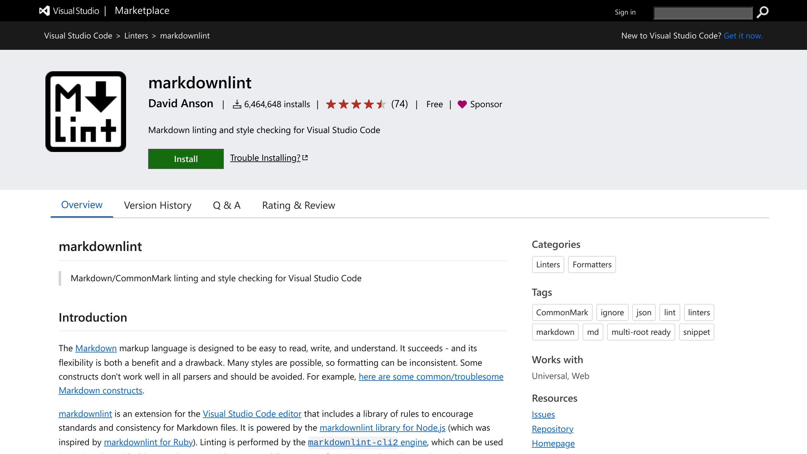Focus the Marketplace search field
Image resolution: width=807 pixels, height=454 pixels.
tap(703, 13)
